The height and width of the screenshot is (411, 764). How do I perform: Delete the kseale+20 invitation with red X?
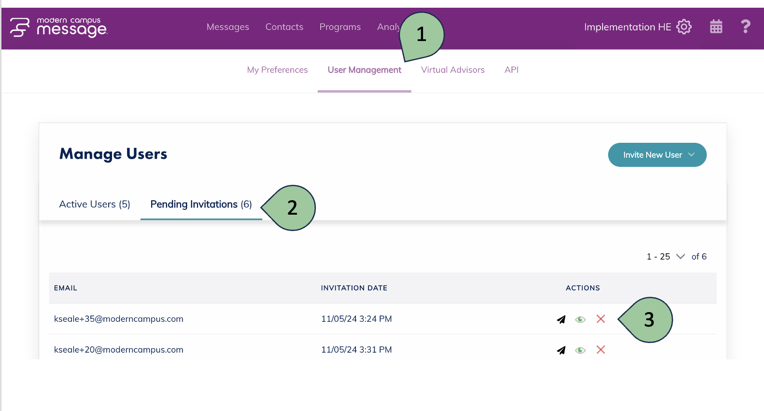[600, 350]
